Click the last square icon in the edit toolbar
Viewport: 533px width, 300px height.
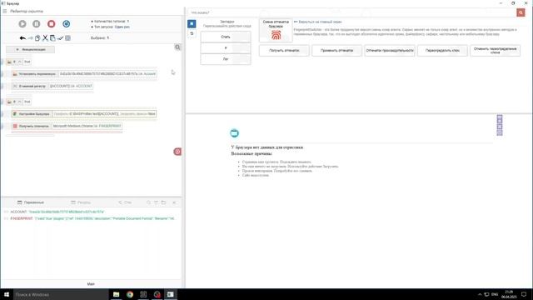[67, 38]
